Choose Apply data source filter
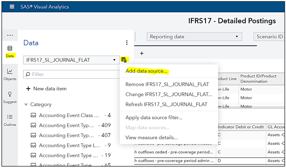 click(154, 117)
